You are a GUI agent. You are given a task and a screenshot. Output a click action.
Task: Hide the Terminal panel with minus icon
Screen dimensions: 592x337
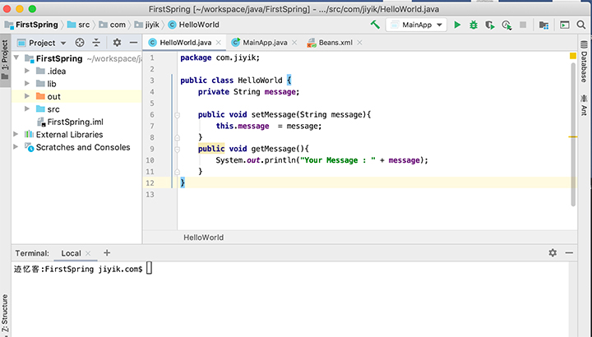coord(569,253)
